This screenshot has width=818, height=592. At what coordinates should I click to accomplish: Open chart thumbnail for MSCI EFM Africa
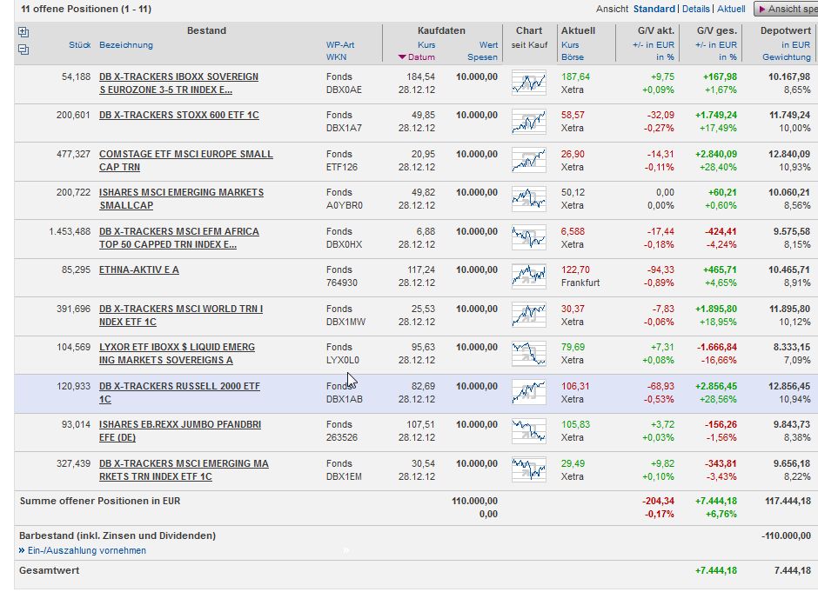(528, 238)
